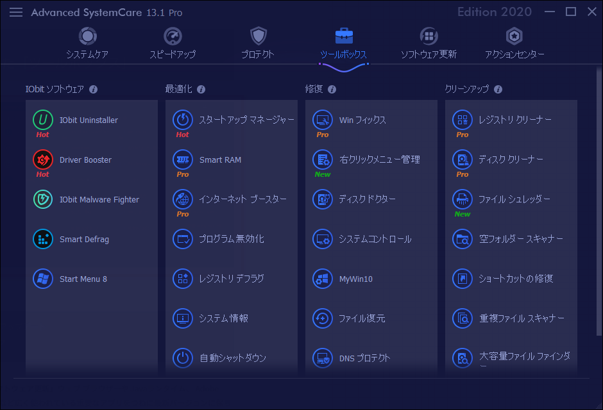Open Driver Booster icon
Viewport: 603px width, 410px height.
[x=43, y=160]
